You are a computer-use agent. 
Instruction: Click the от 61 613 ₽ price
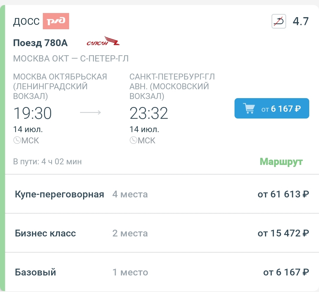[x=283, y=194]
